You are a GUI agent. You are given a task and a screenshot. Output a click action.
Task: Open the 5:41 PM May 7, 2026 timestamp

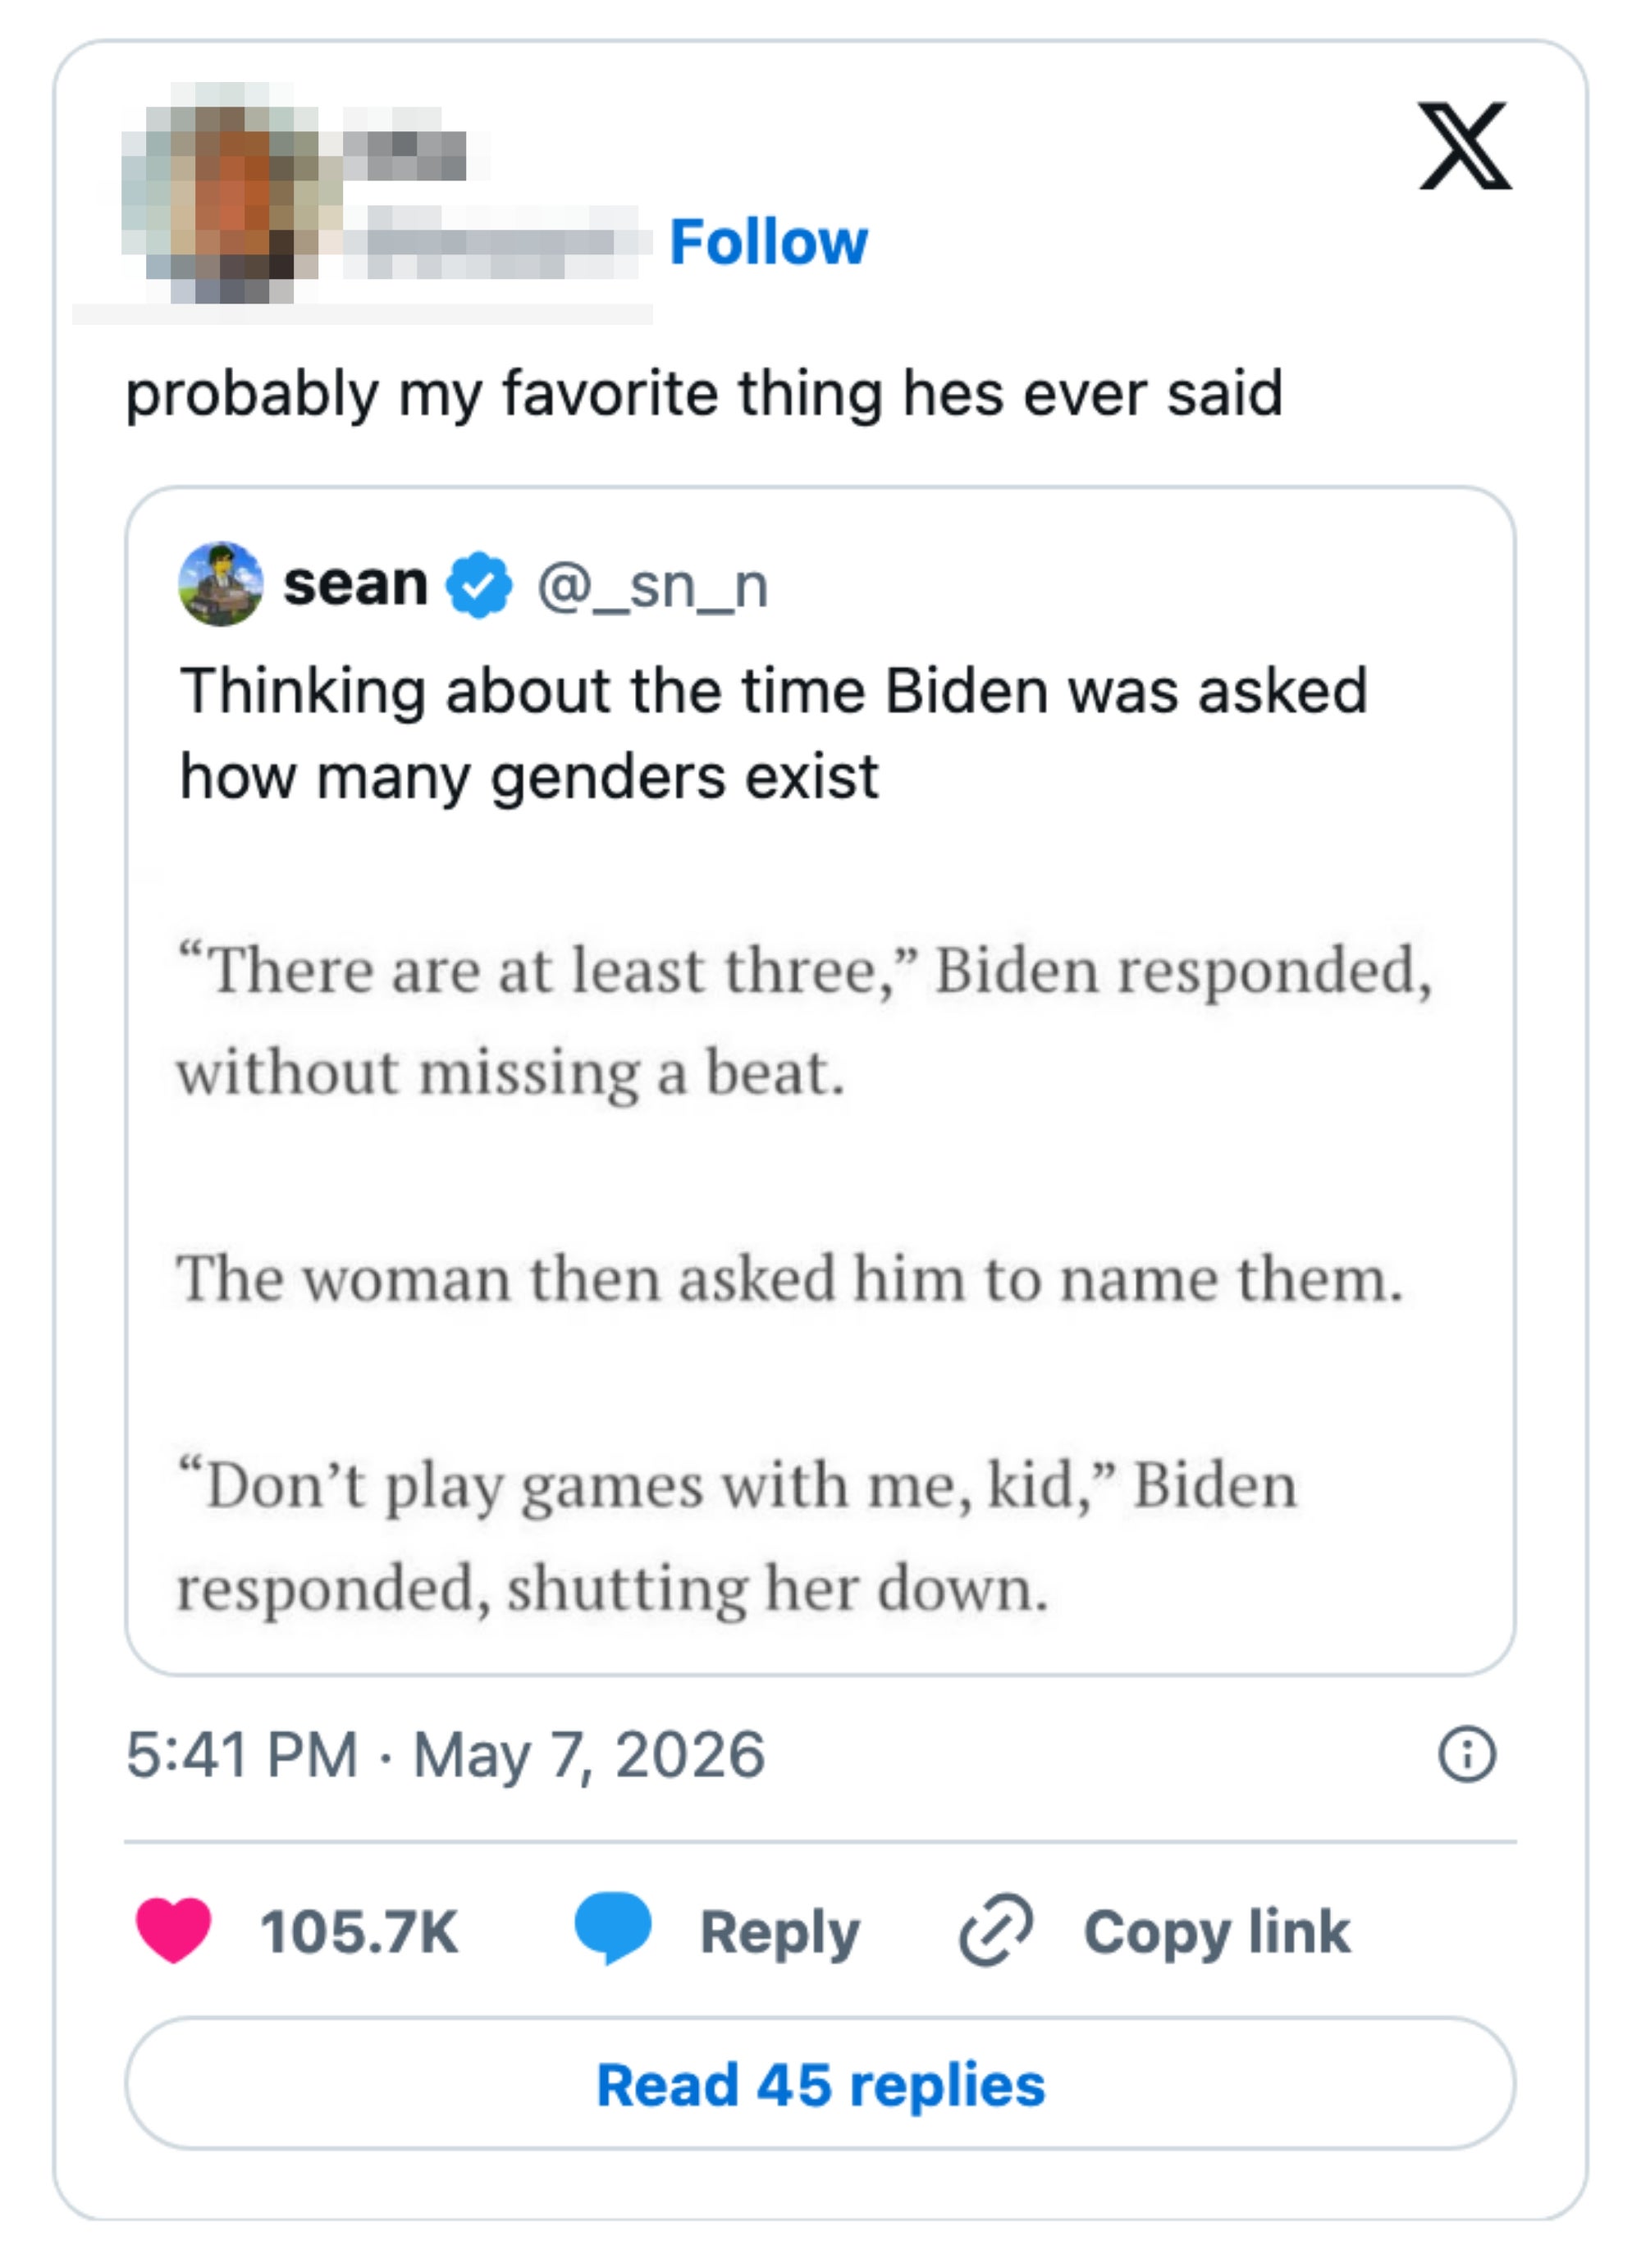click(x=445, y=1755)
